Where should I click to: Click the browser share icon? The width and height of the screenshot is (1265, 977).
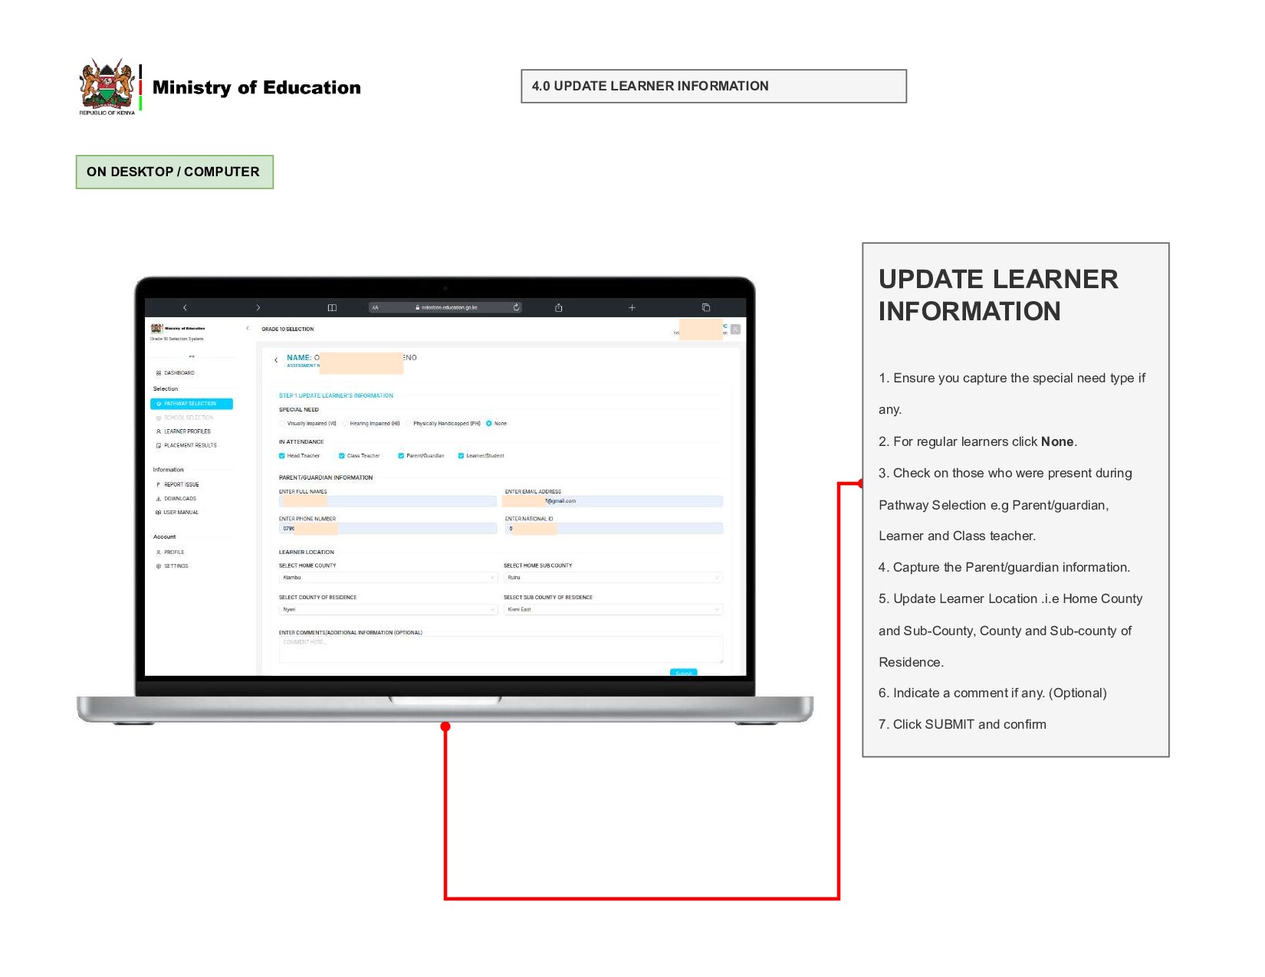[x=559, y=307]
